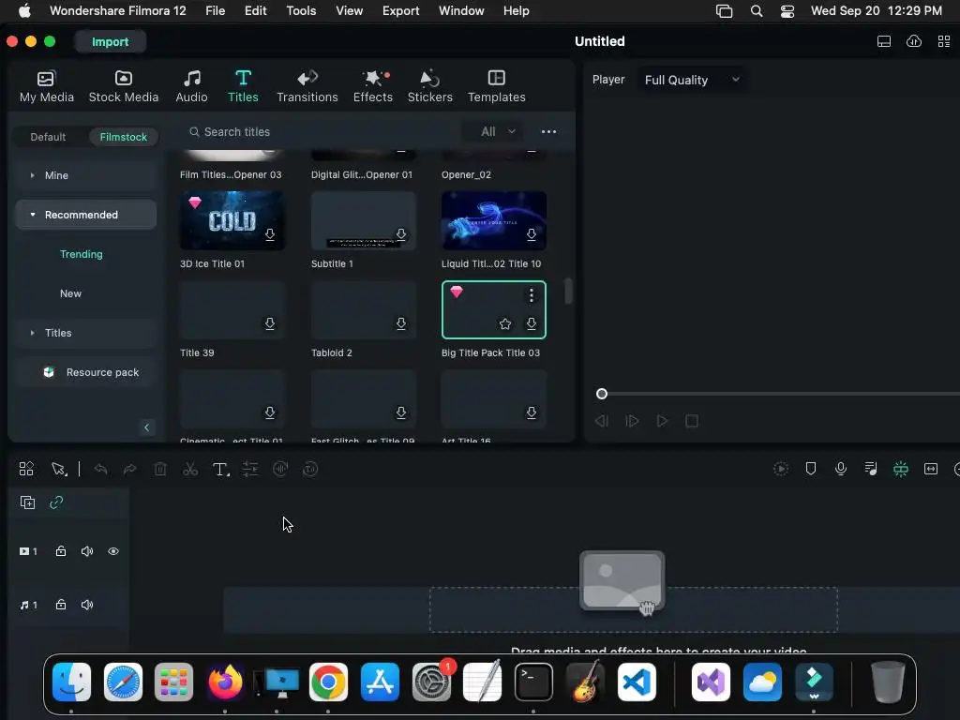
Task: Hide video track 1 with eye icon
Action: point(113,551)
